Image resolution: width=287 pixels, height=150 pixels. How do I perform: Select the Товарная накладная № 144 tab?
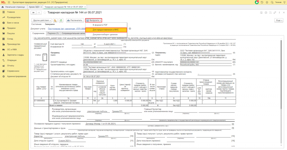click(64, 7)
